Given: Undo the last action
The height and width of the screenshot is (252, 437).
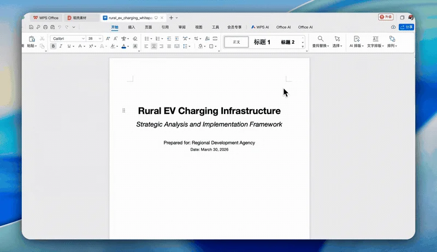Looking at the screenshot, I should (x=60, y=27).
